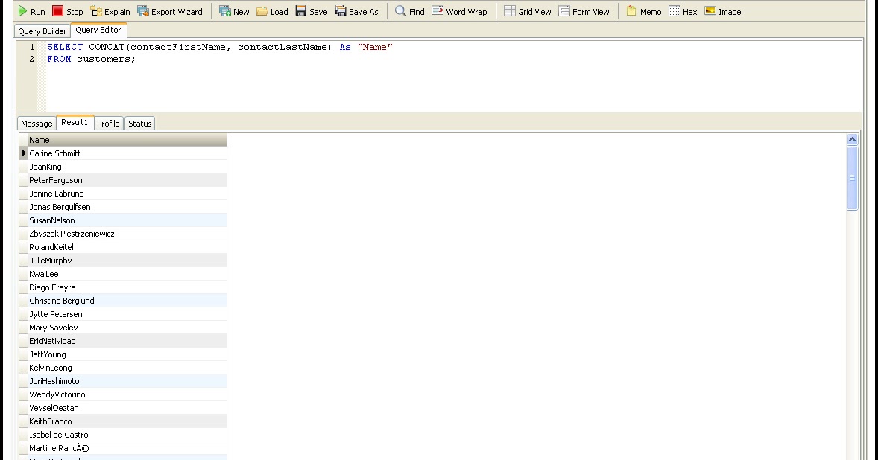Run the SQL query

pyautogui.click(x=31, y=11)
